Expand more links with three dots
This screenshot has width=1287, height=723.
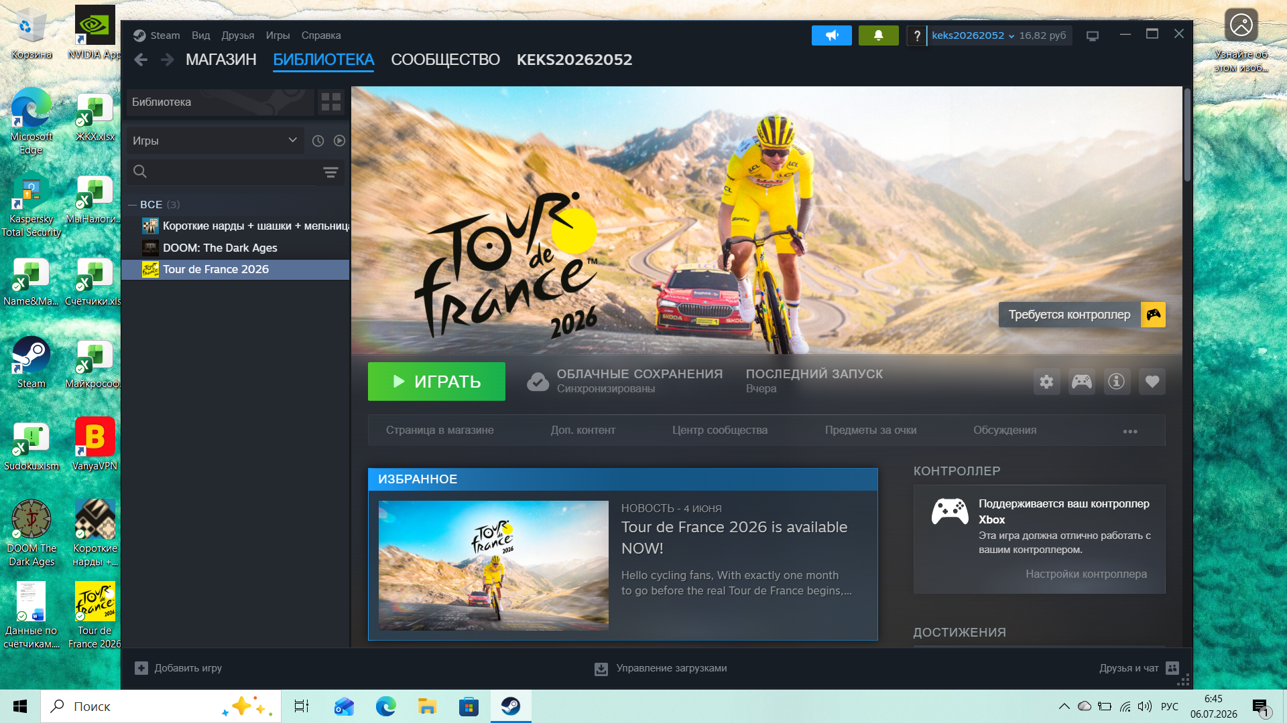click(x=1130, y=431)
